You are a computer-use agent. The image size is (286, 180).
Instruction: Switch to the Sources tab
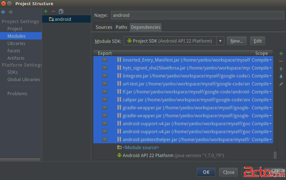[104, 27]
